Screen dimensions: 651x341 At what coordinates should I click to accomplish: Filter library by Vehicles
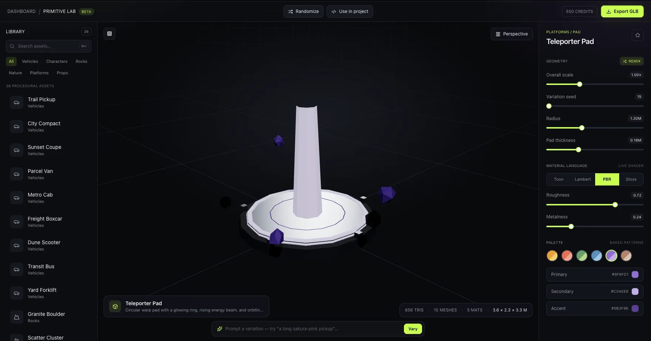tap(30, 61)
